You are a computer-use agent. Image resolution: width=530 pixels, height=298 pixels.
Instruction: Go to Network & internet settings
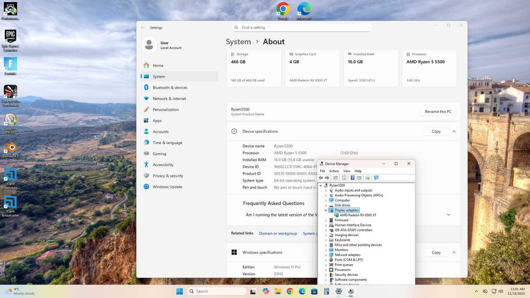(x=169, y=98)
